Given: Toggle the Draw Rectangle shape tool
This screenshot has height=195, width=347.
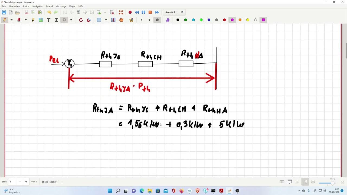Looking at the screenshot, I should pos(64,20).
